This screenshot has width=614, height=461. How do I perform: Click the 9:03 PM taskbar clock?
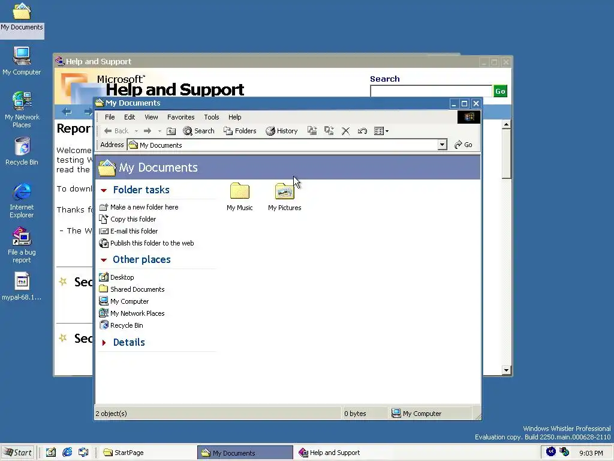coord(591,453)
